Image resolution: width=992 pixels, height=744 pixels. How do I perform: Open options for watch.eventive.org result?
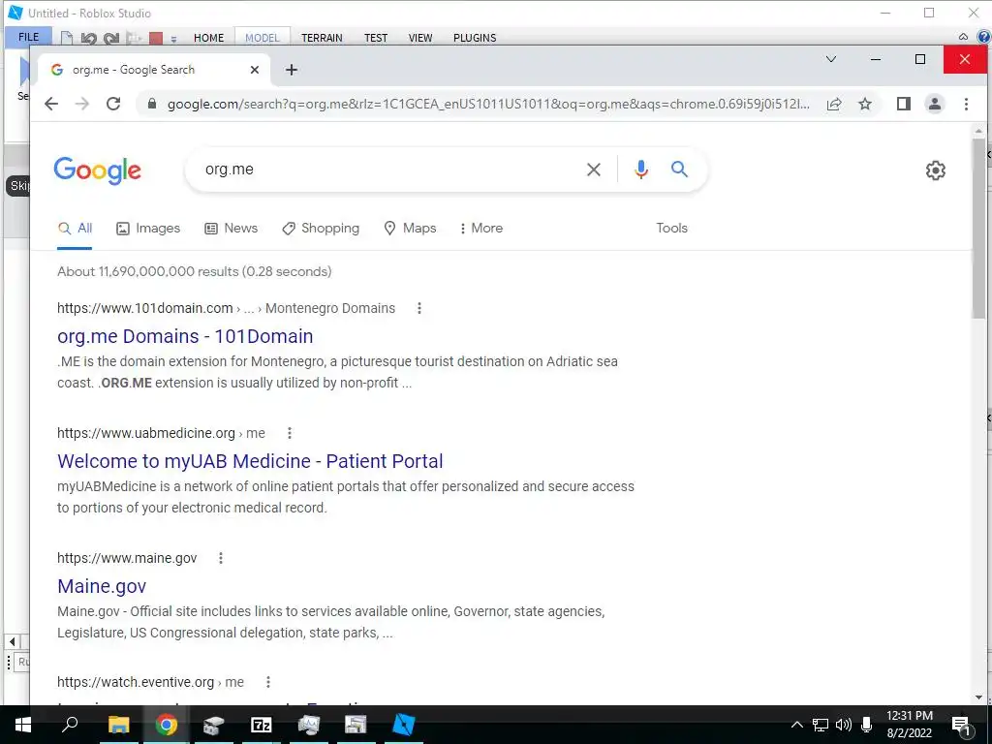(267, 682)
